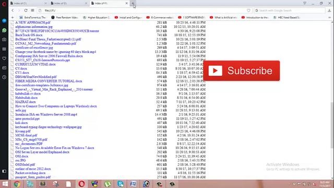
Task: Open Change your facebook name mp4 link
Action: pyautogui.click(x=56, y=52)
